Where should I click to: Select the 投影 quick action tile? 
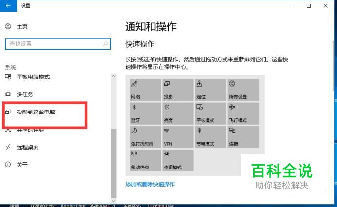[178, 90]
